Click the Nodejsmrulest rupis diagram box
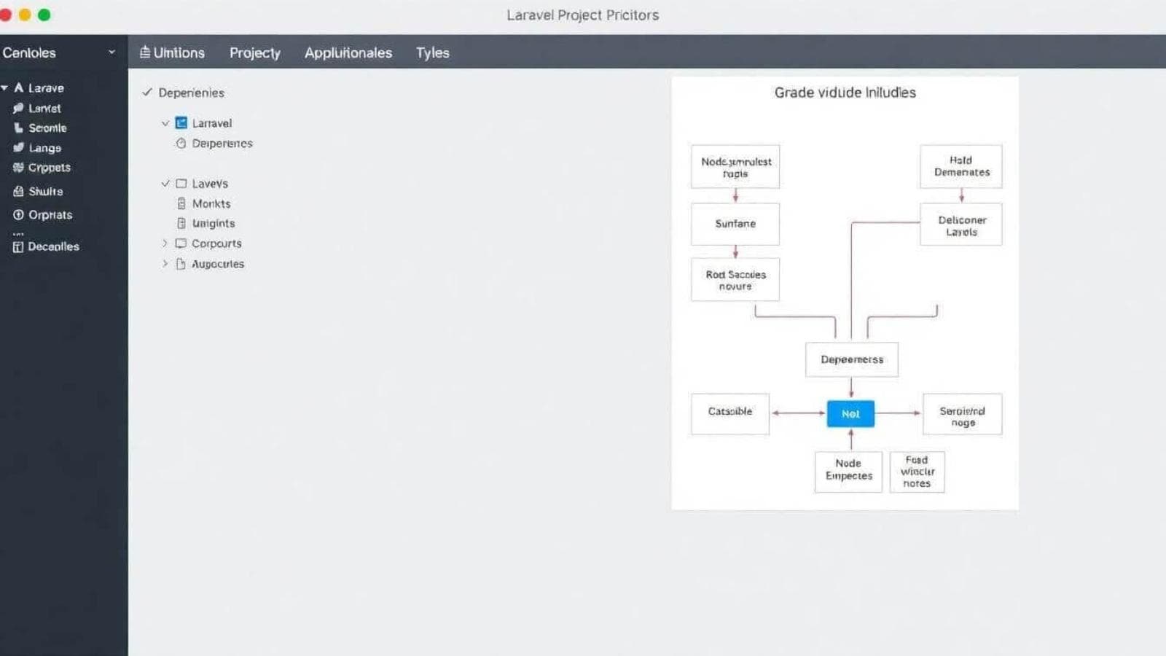1166x656 pixels. point(735,167)
